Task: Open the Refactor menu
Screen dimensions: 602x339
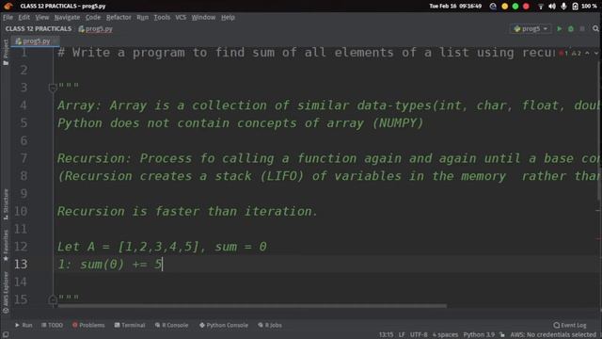Action: (119, 17)
